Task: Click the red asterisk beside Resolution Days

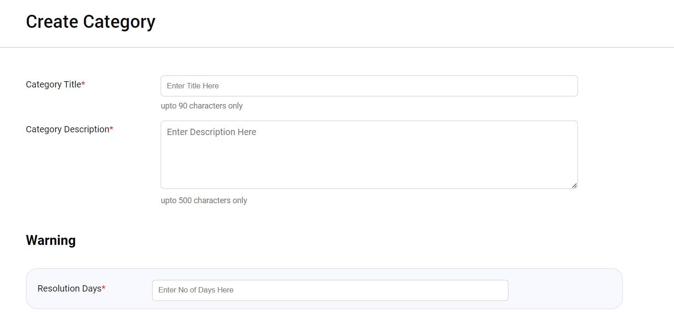Action: [104, 288]
